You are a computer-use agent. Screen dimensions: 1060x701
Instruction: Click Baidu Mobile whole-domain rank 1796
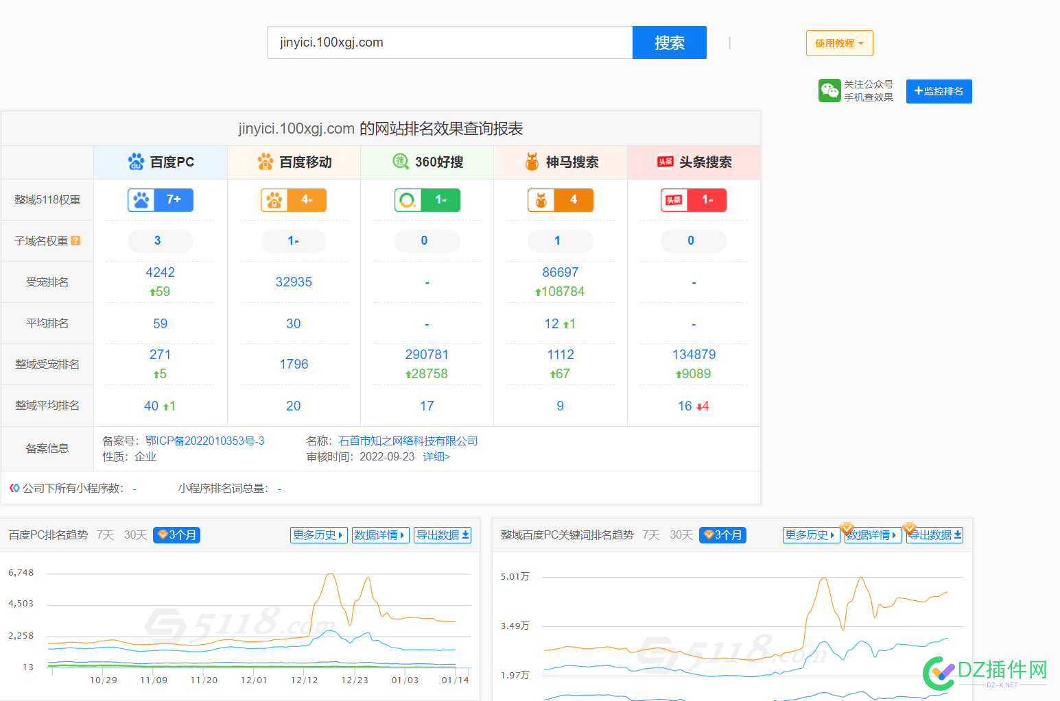(x=294, y=364)
